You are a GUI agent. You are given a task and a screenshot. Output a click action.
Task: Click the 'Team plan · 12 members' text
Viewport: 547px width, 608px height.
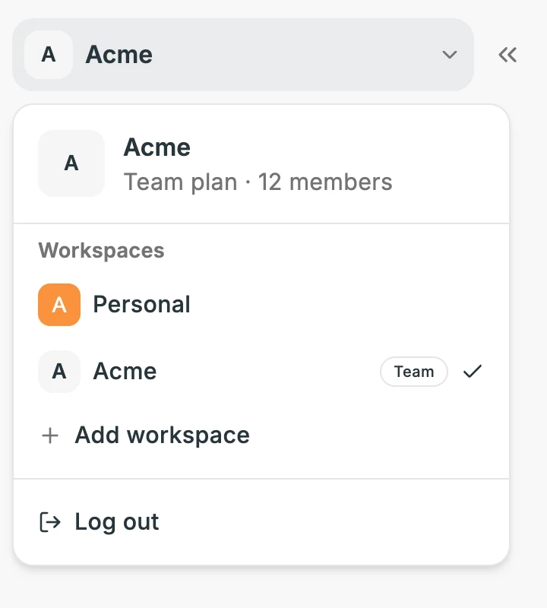tap(258, 182)
